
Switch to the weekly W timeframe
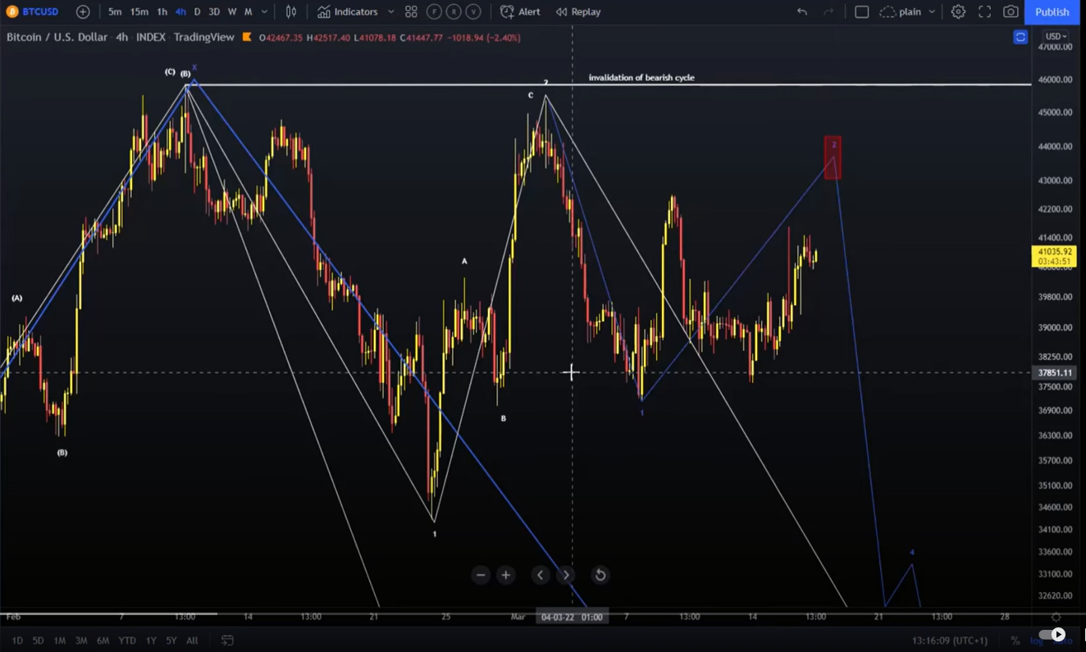[232, 11]
